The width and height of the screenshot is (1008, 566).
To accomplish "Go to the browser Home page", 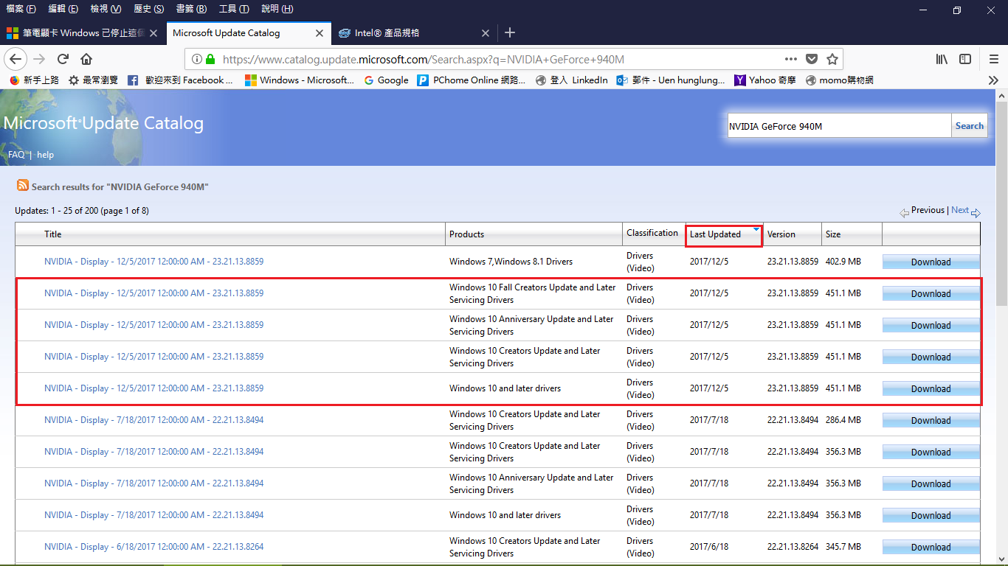I will (86, 59).
